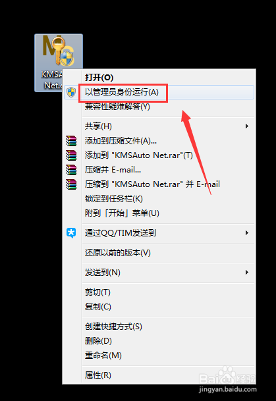Click the shield icon beside run as administrator
Viewport: 276px width, 401px height.
pos(71,92)
